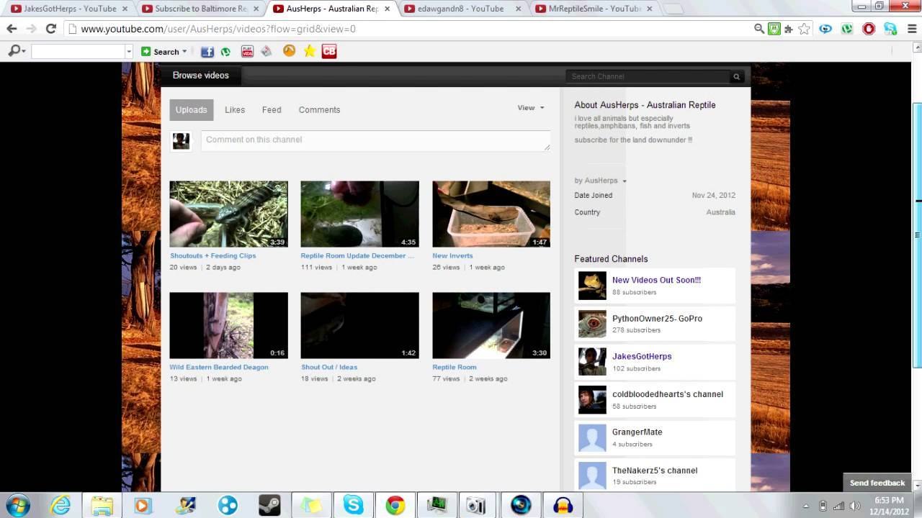Click the channel search magnifier icon

tap(736, 76)
